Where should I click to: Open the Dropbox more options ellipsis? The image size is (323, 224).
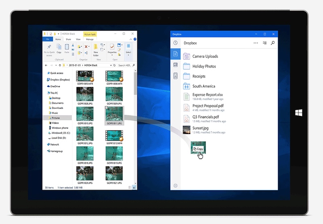(x=256, y=43)
